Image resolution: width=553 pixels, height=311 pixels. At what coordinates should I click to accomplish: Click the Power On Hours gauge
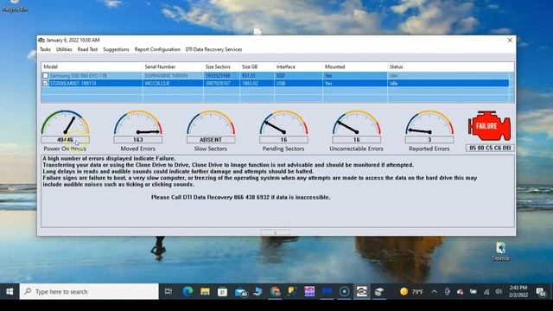pyautogui.click(x=66, y=123)
